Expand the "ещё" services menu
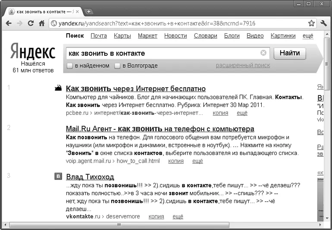The image size is (332, 230). pyautogui.click(x=308, y=36)
